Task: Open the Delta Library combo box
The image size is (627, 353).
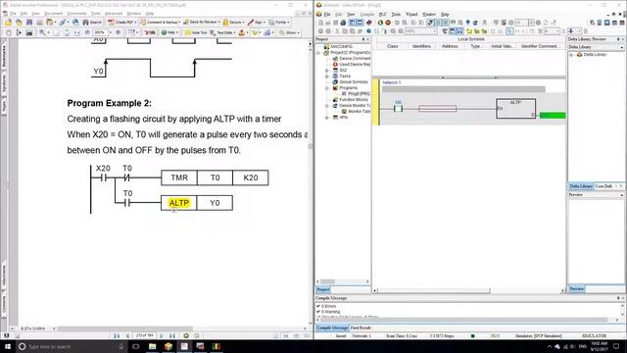Action: (x=596, y=47)
